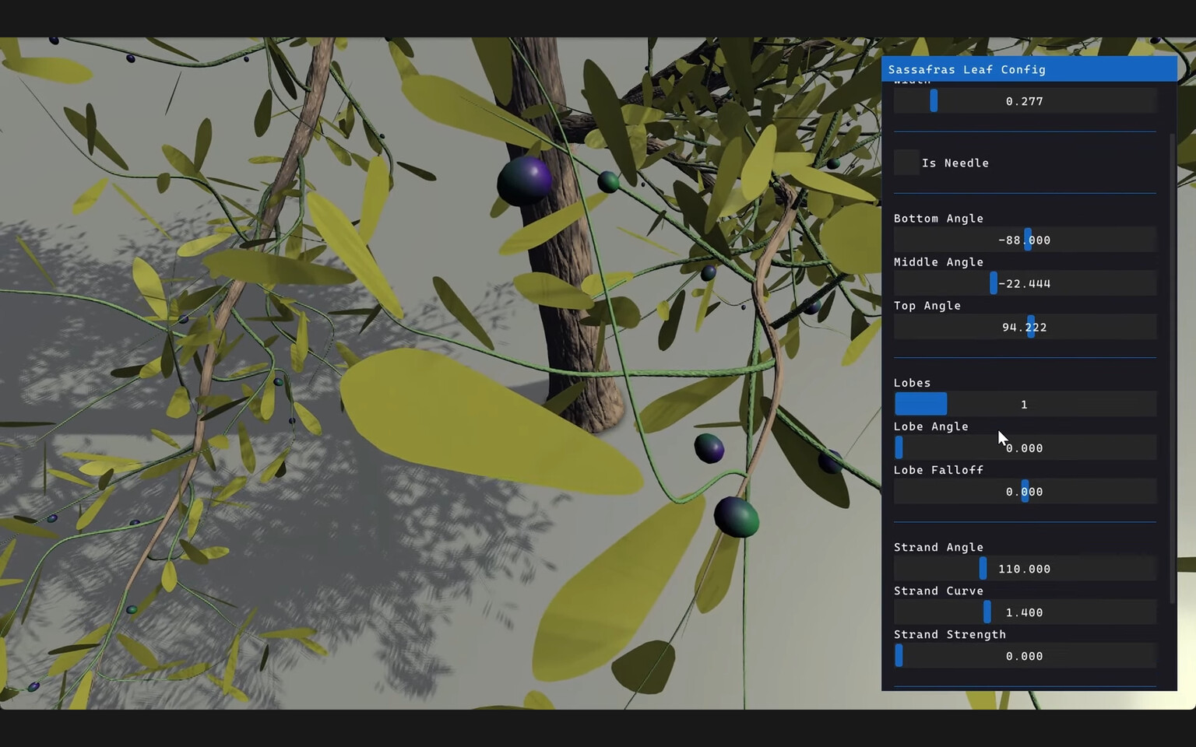
Task: Click the twisted brown vine on the left
Action: coord(234,311)
